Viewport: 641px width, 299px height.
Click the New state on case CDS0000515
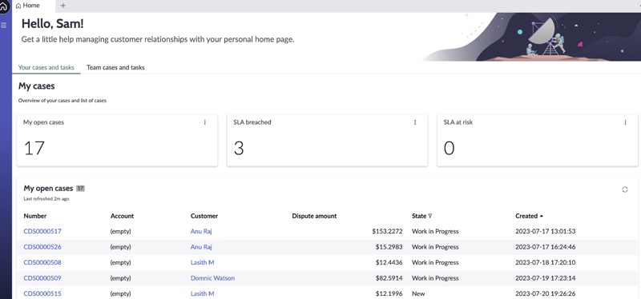coord(418,293)
